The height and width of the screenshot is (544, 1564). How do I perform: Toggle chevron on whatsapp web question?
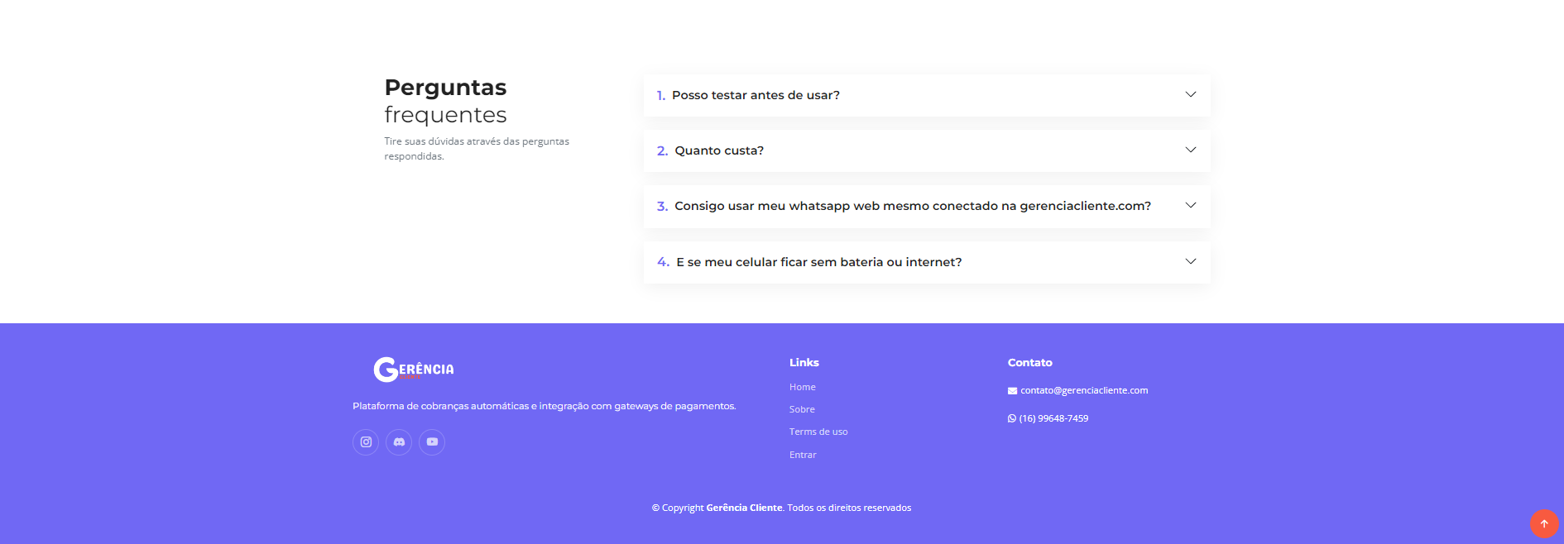click(x=1190, y=205)
